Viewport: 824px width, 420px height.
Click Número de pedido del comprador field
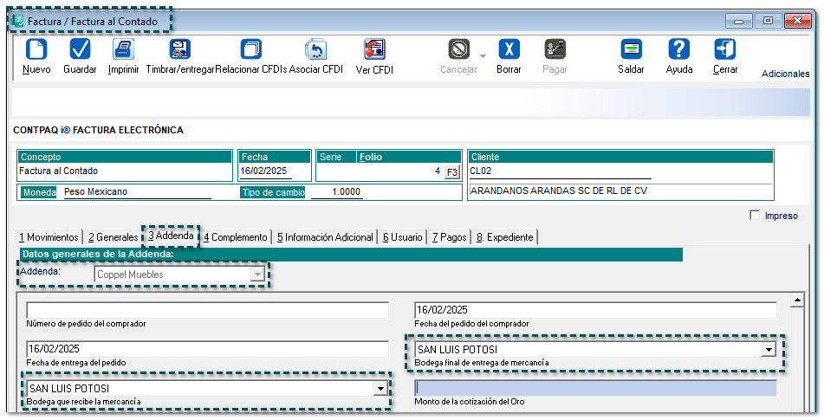(x=208, y=310)
